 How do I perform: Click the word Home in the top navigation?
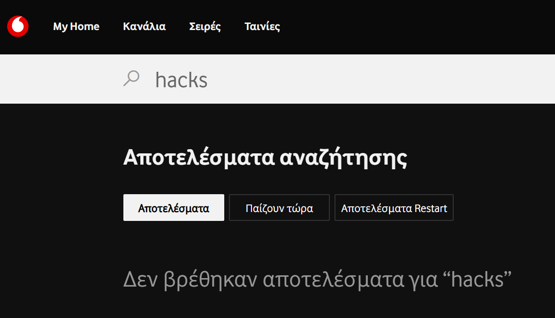[x=84, y=27]
